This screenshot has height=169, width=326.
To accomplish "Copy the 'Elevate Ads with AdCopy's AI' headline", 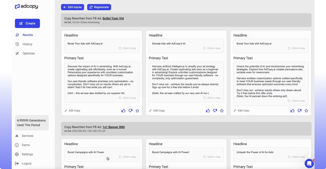I will (x=212, y=48).
